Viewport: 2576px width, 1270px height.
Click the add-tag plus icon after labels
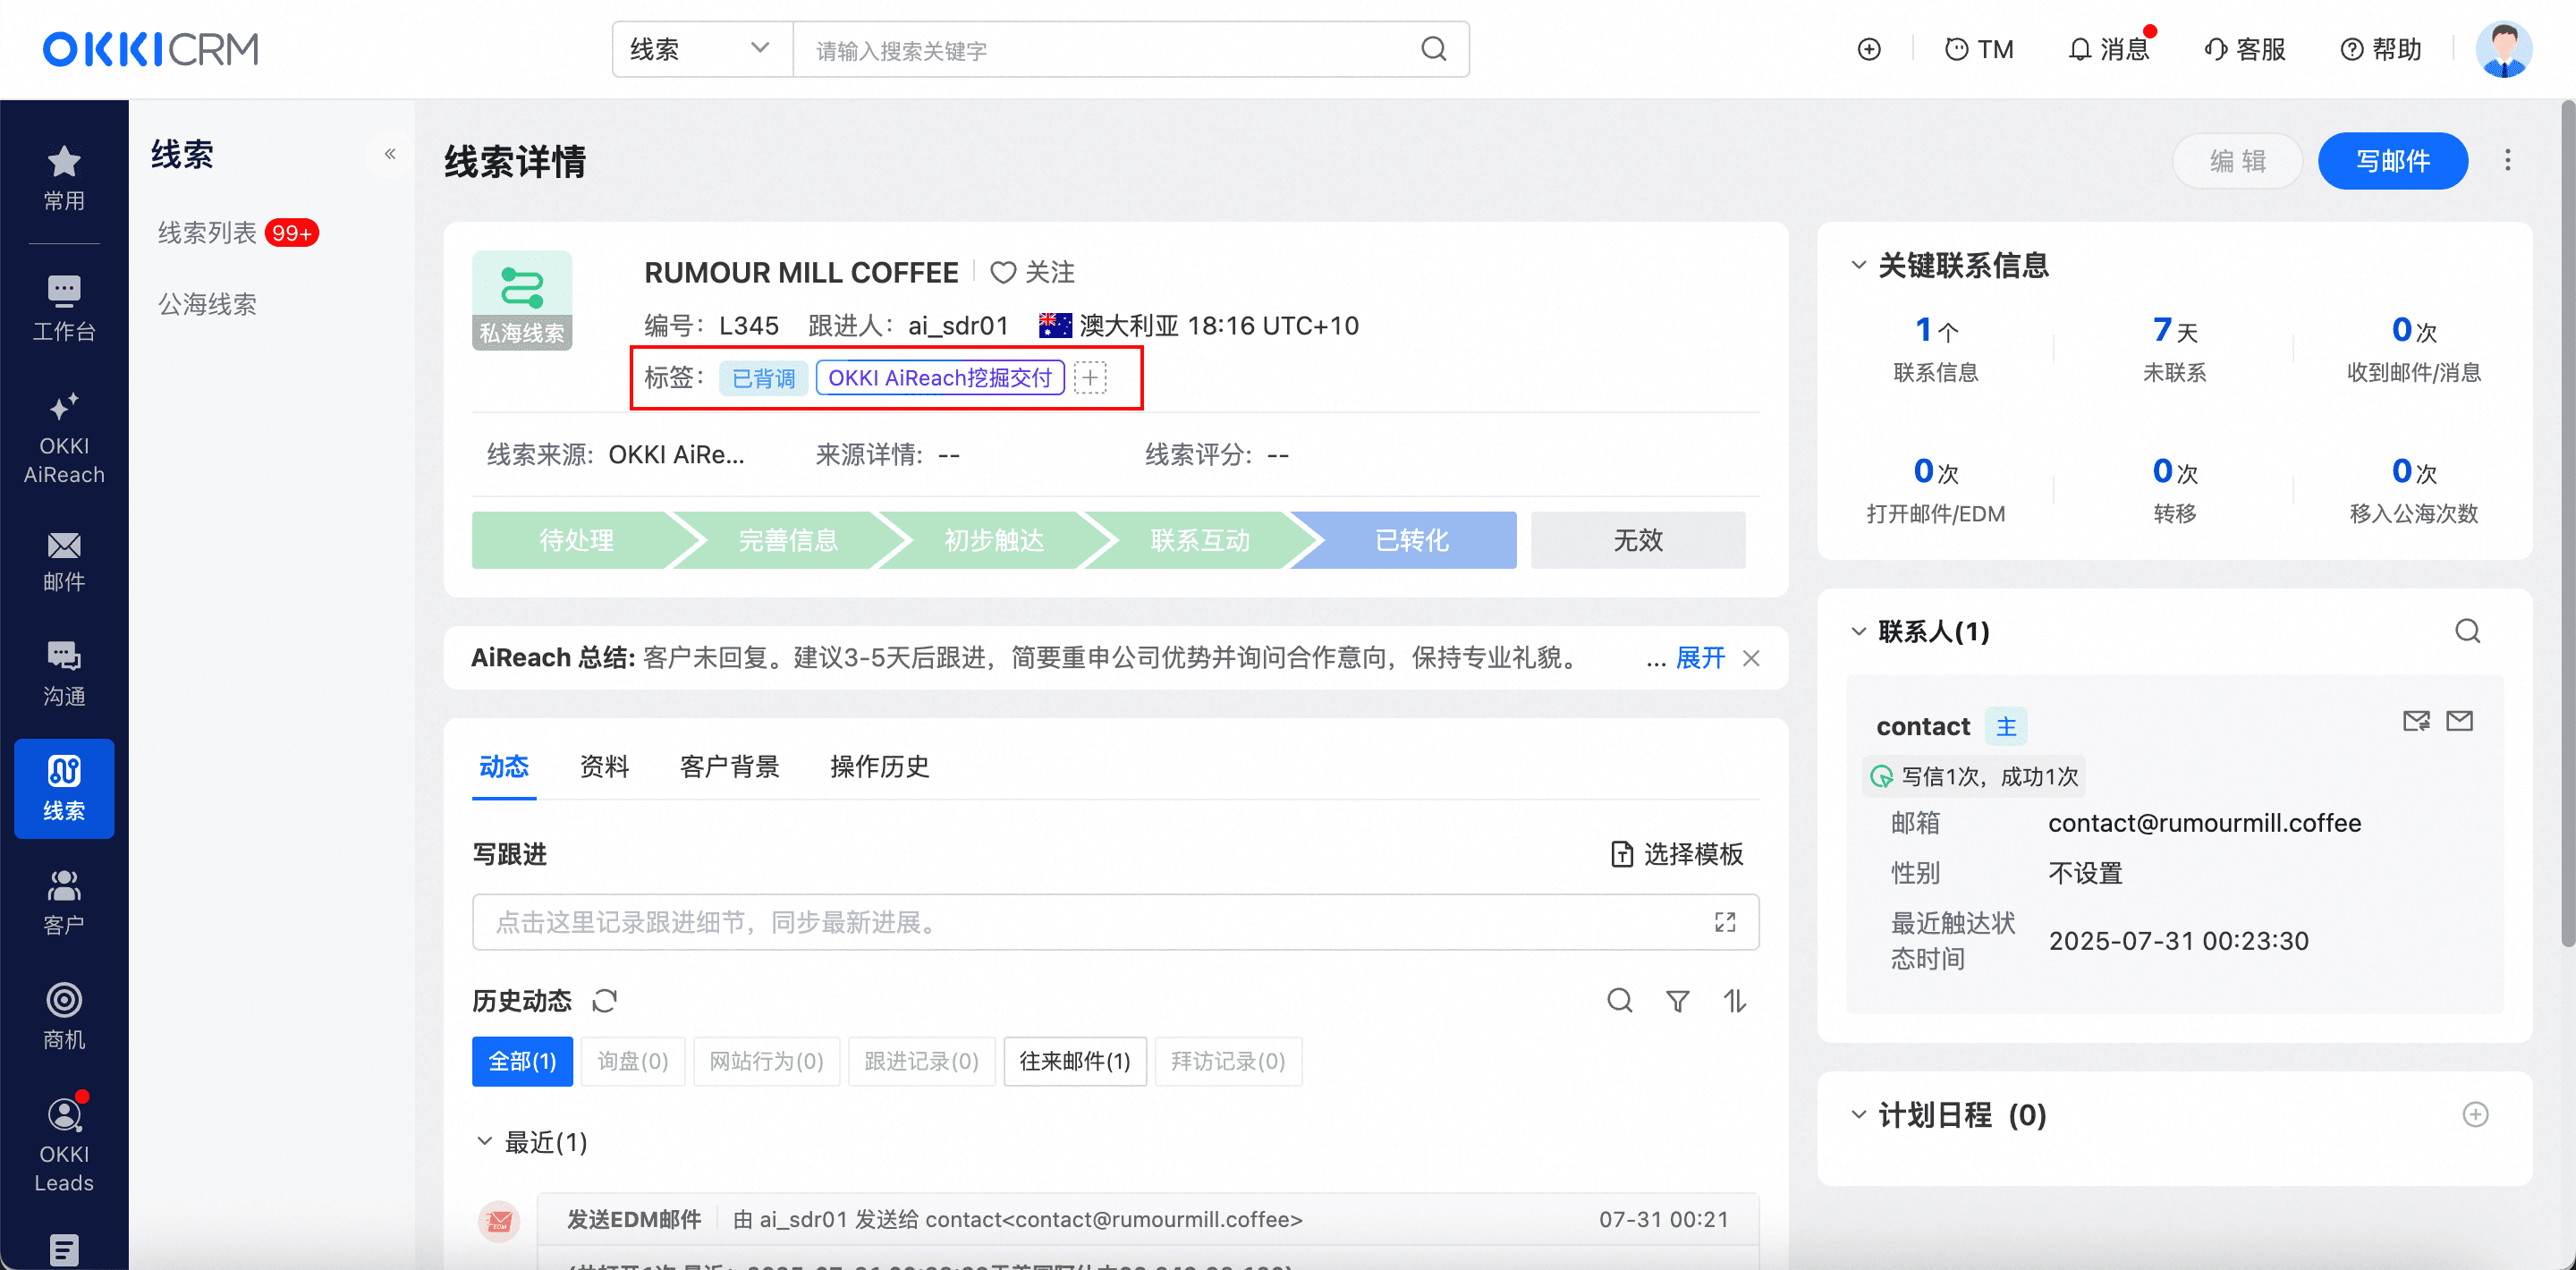point(1090,378)
